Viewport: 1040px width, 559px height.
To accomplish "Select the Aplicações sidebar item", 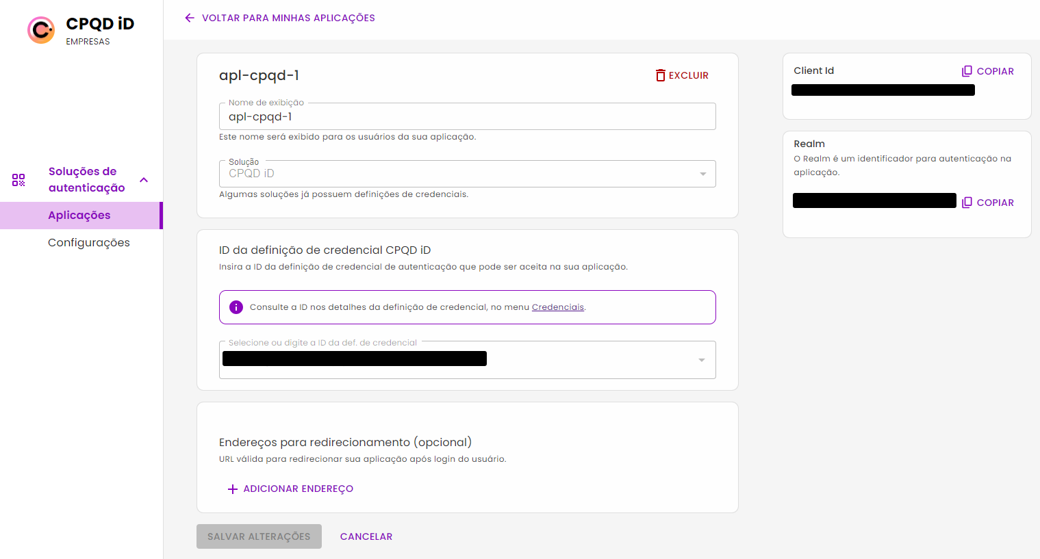I will [77, 215].
